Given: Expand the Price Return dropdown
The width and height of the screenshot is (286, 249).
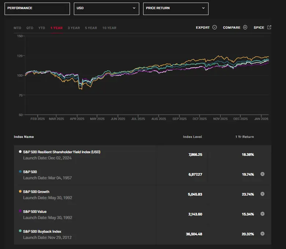Looking at the screenshot, I should (176, 9).
